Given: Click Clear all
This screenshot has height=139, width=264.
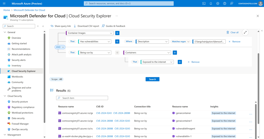Looking at the screenshot, I should 232,32.
